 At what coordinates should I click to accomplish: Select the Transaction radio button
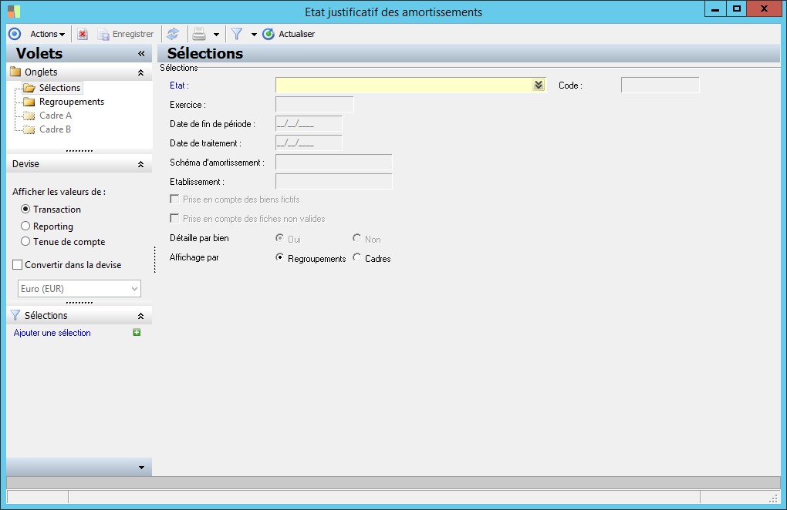coord(25,209)
